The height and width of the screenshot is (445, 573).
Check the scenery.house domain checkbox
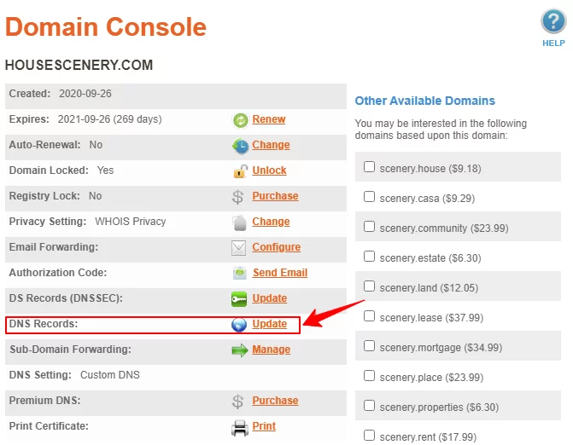[370, 167]
